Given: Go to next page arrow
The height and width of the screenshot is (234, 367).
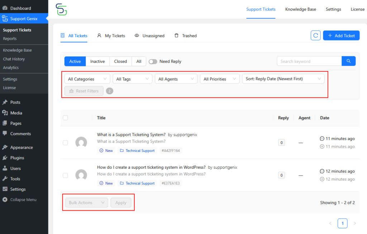Looking at the screenshot, I should pos(354,224).
